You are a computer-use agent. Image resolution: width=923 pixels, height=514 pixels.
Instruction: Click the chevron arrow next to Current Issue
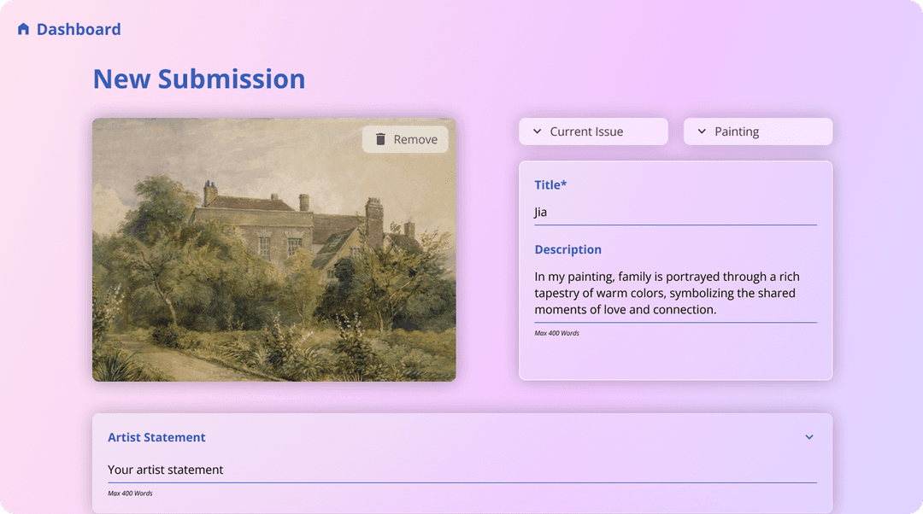(x=537, y=131)
